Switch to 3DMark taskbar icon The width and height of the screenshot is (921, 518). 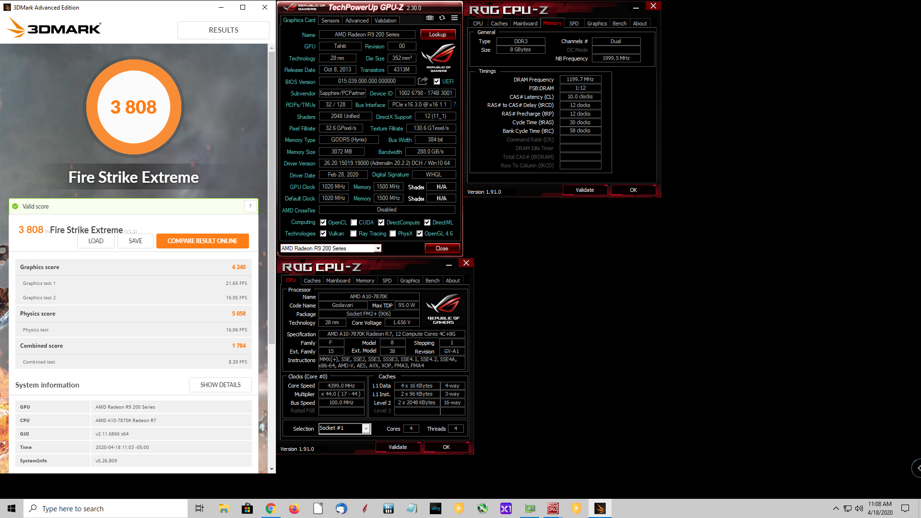pos(600,508)
